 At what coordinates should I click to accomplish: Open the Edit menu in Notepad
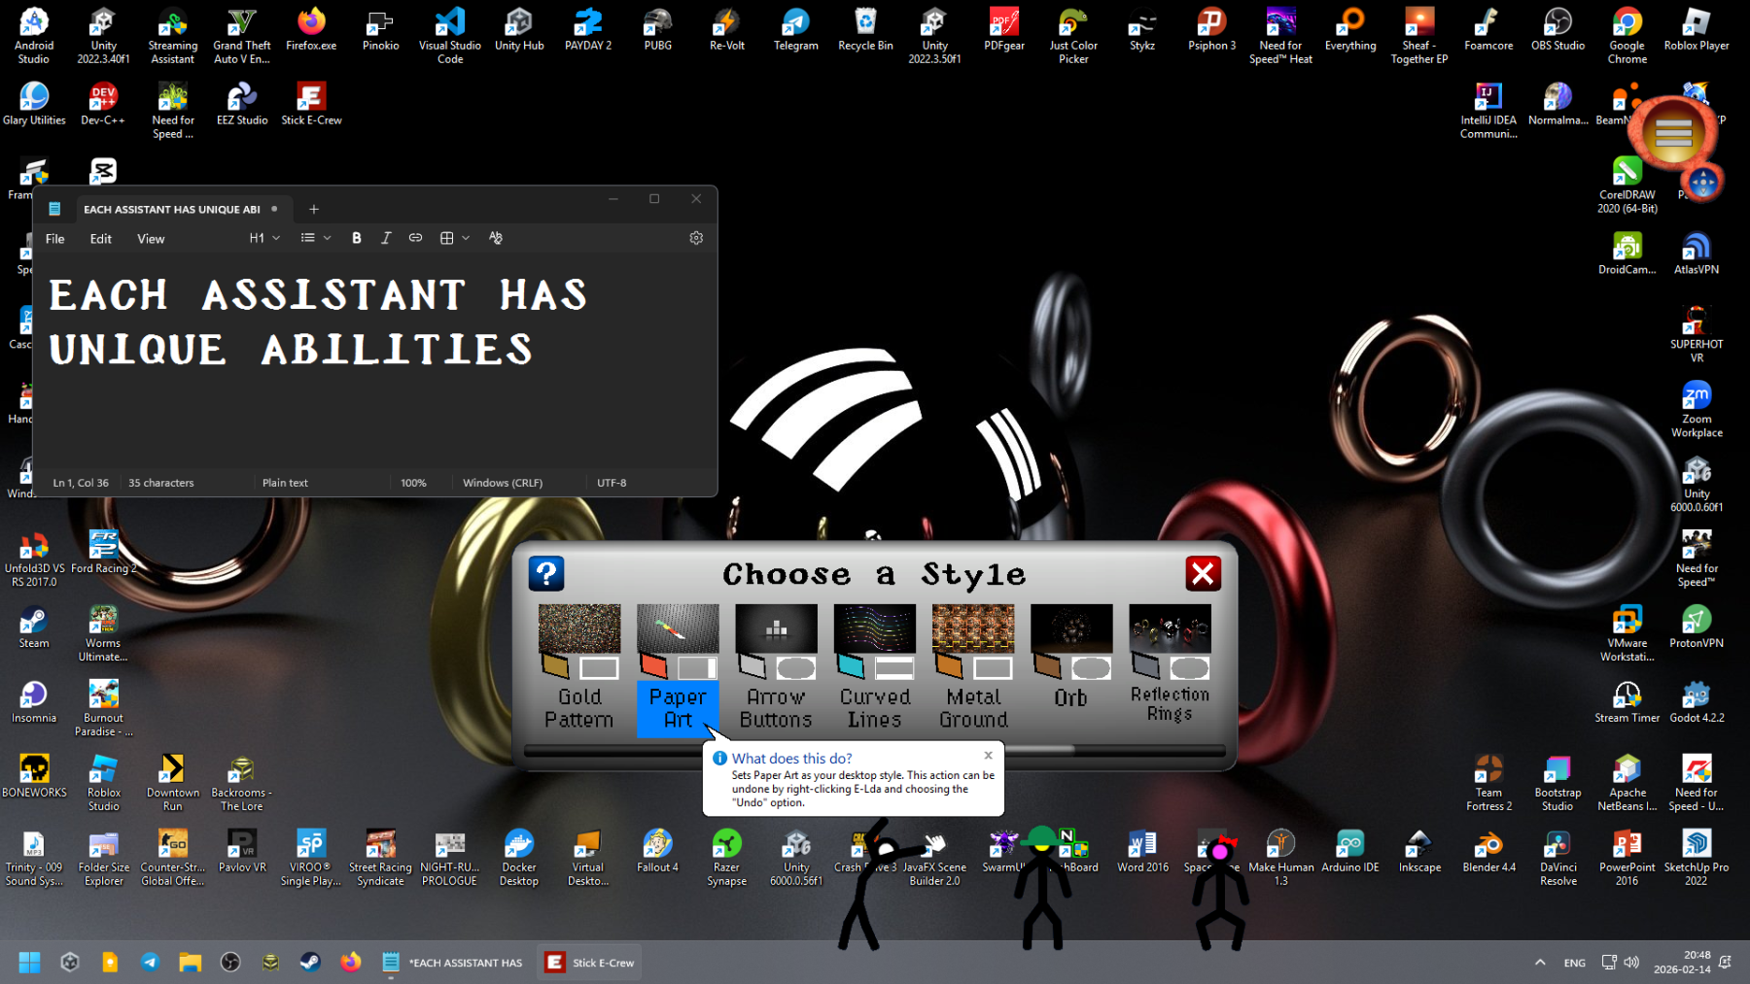(x=100, y=239)
